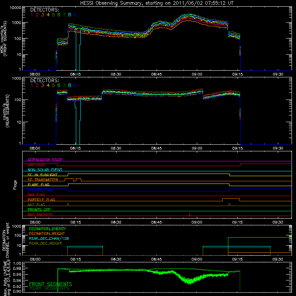Select orange detector 3 legend in front segments panel
This screenshot has height=296, width=296.
click(43, 15)
